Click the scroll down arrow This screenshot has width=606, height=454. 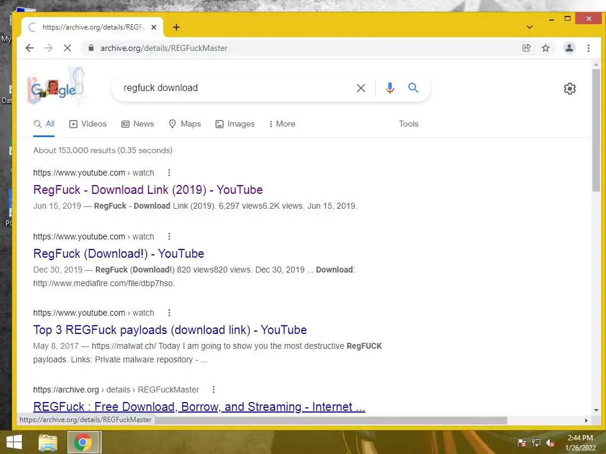tap(596, 410)
